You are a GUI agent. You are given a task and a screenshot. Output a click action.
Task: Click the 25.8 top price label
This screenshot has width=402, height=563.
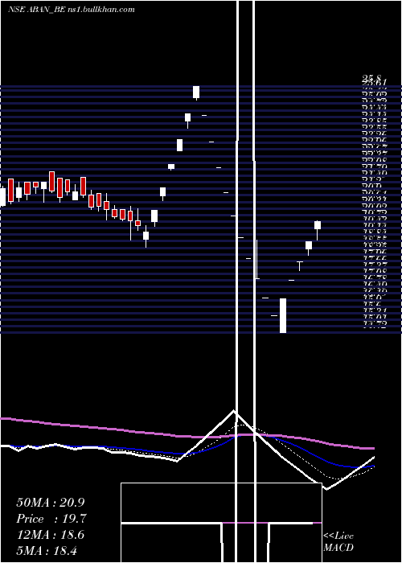point(371,78)
